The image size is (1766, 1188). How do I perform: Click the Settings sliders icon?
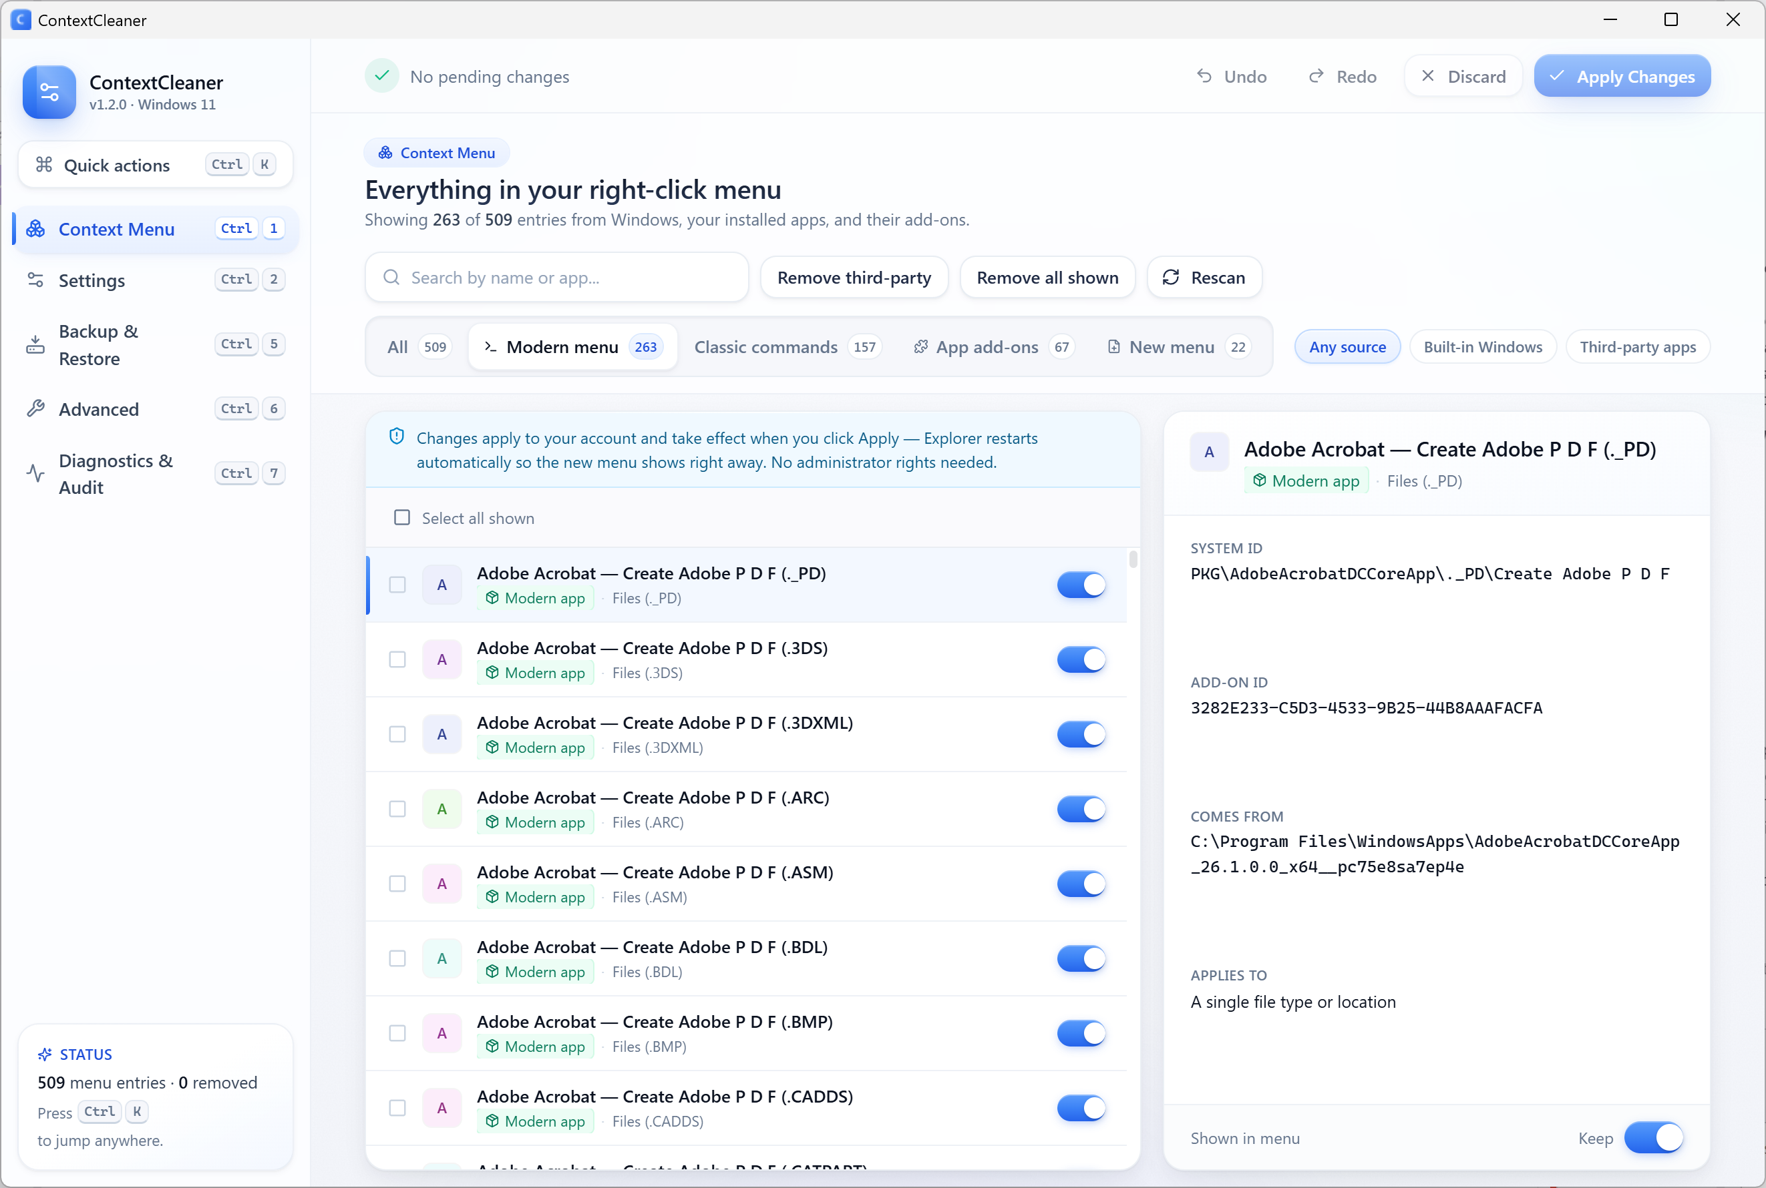click(x=35, y=280)
